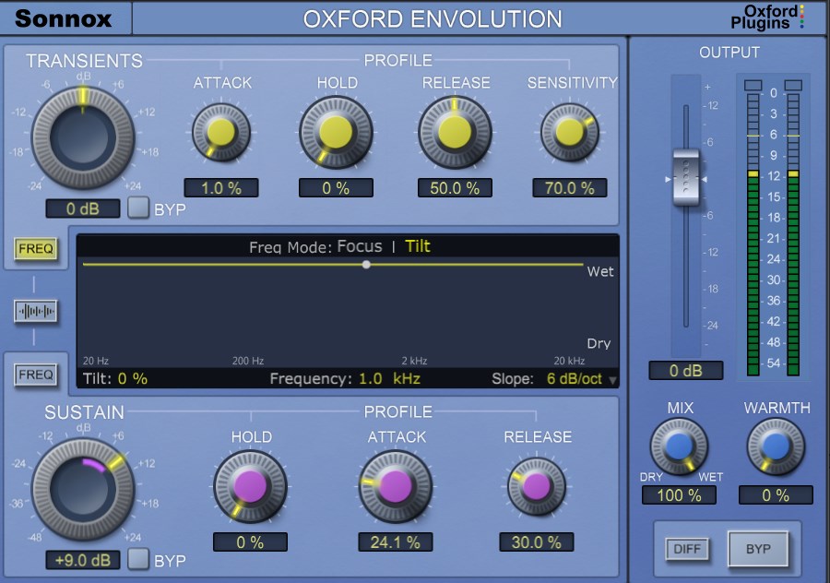The width and height of the screenshot is (830, 583).
Task: Click the Sustain +9.0 dB value field
Action: tap(82, 560)
